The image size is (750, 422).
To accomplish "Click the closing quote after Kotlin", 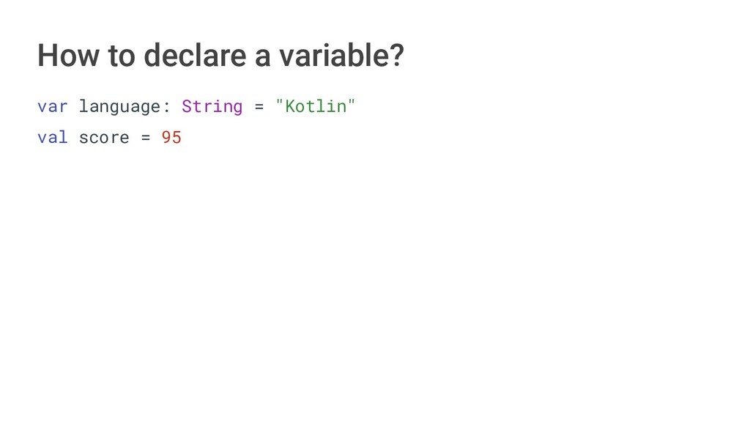I will 352,103.
